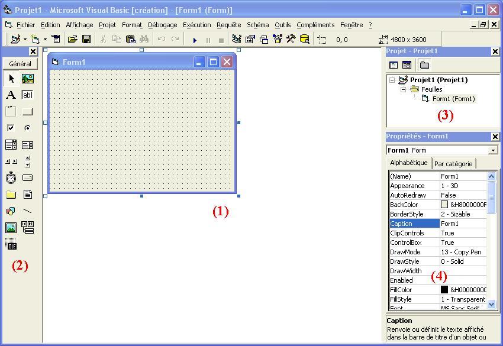Click the Général toolbox tab button
The height and width of the screenshot is (346, 503).
[20, 63]
